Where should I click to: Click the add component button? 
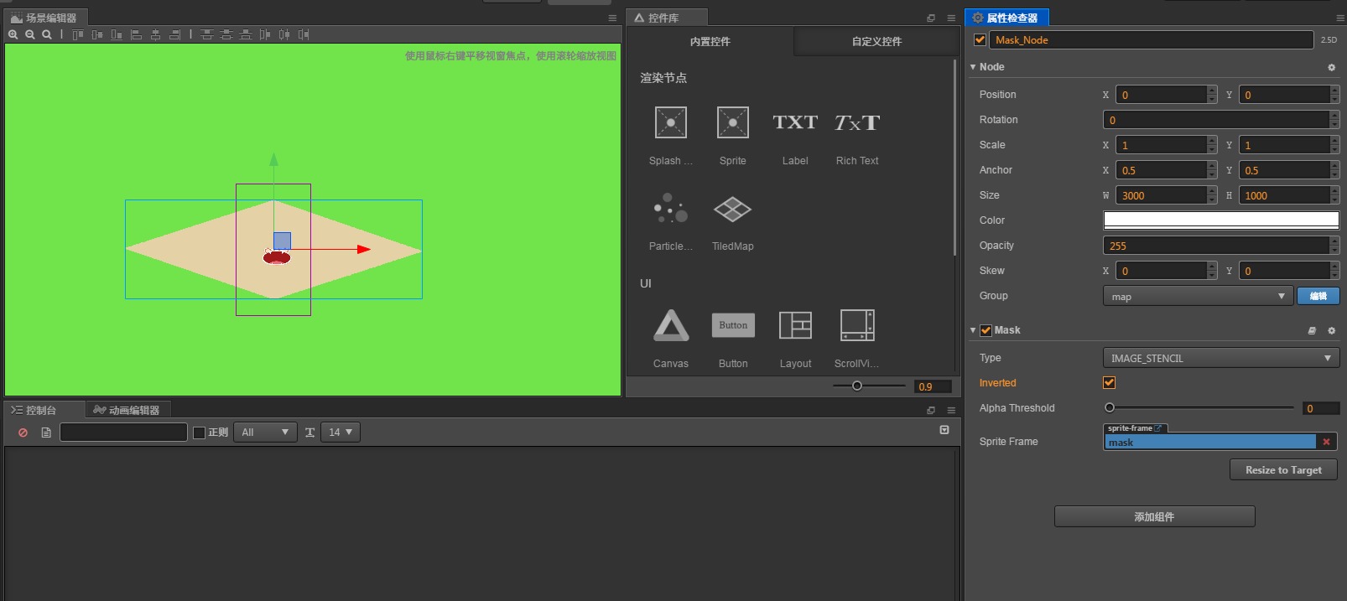[1155, 517]
